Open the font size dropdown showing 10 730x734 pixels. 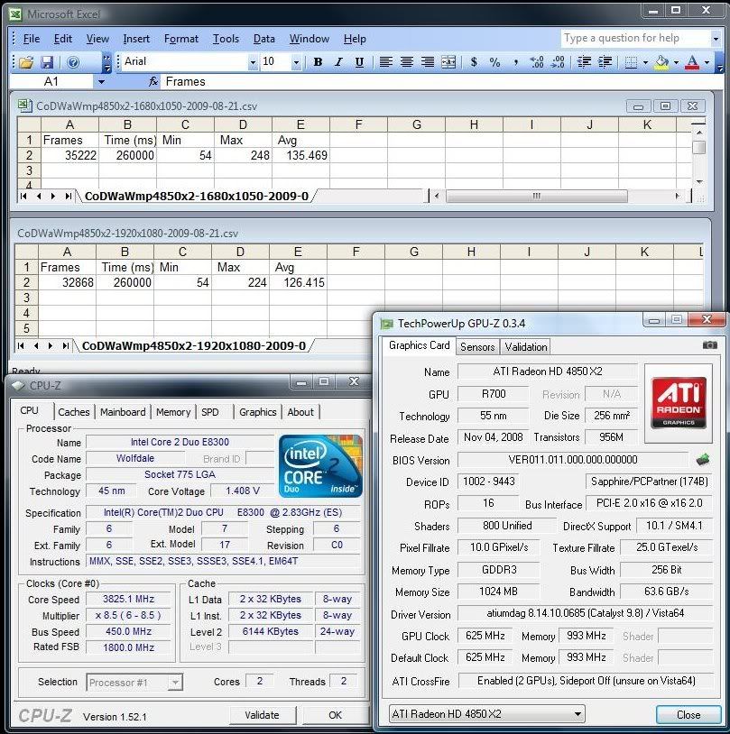(x=296, y=62)
